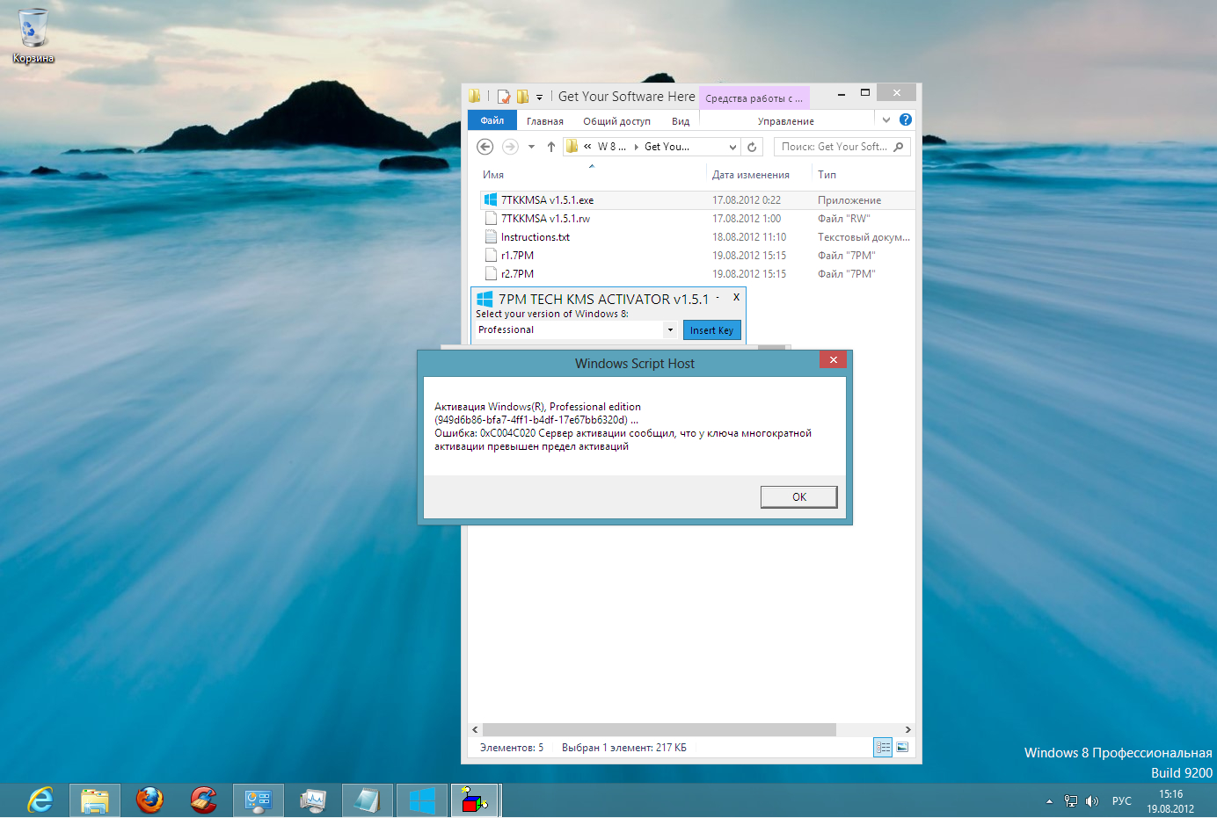Open Explorer help question mark
Screen dimensions: 1217x818
(x=906, y=119)
